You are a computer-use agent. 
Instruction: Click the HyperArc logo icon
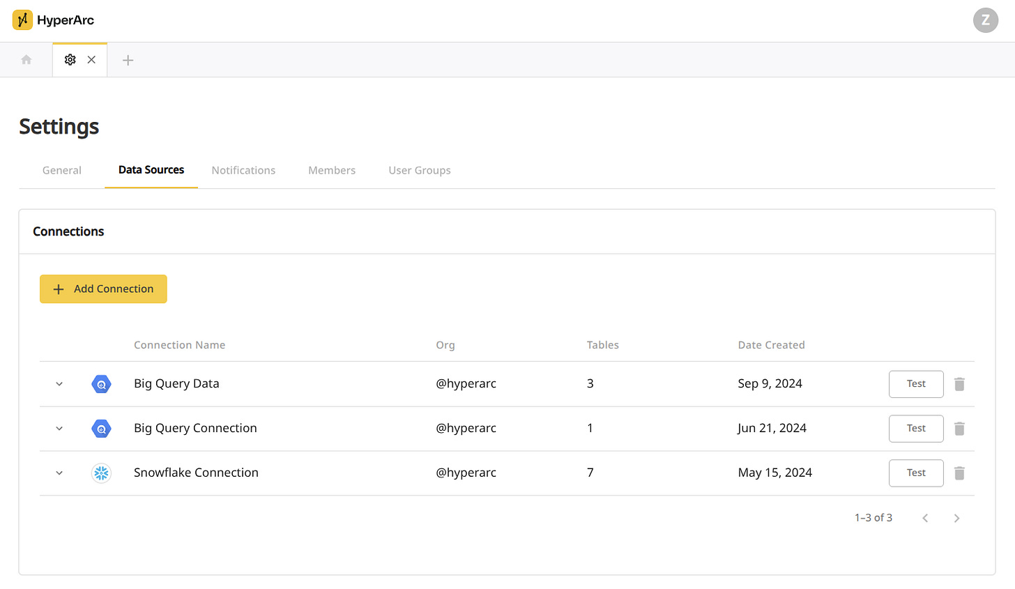coord(22,20)
